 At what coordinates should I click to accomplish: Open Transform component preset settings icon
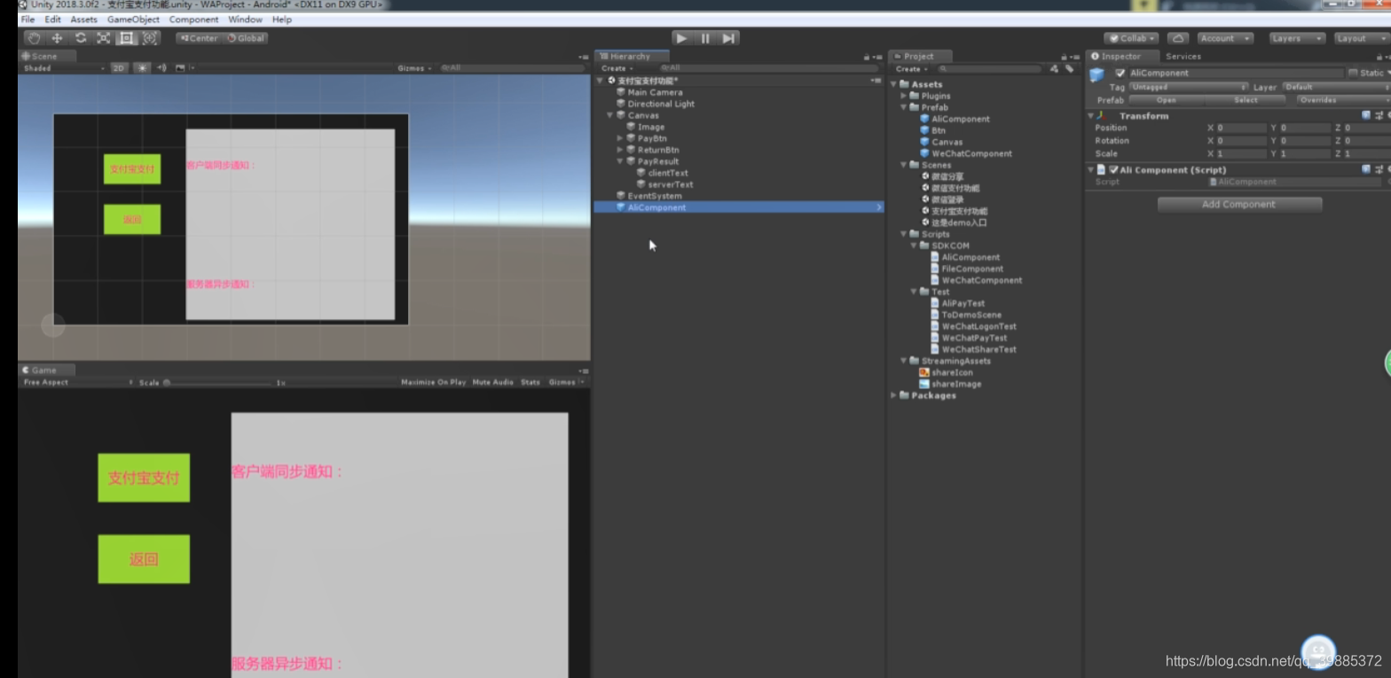(1379, 115)
